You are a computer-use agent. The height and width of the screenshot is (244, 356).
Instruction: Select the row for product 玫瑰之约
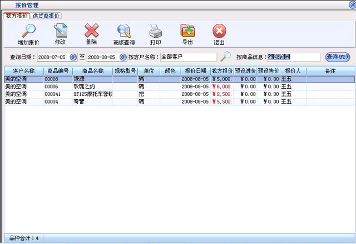tap(83, 87)
